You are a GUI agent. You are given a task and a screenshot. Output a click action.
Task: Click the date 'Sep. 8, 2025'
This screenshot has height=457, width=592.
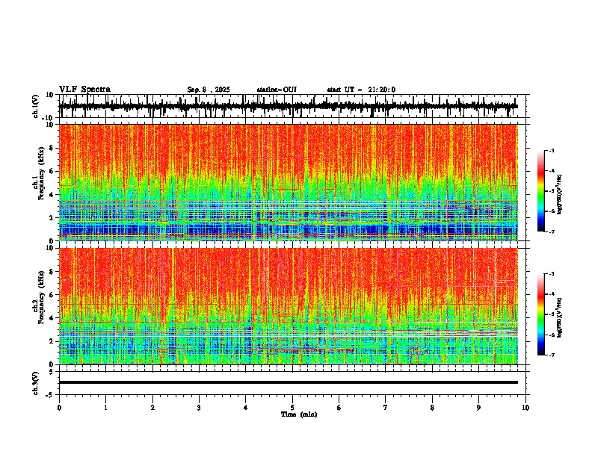click(x=209, y=90)
